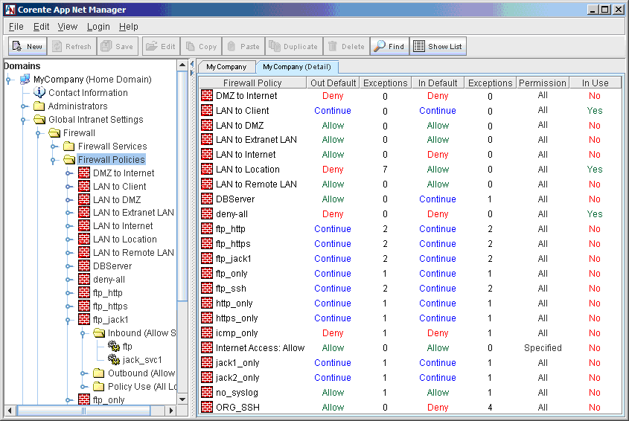The height and width of the screenshot is (421, 629).
Task: Expand the Administrators tree node
Action: point(24,106)
